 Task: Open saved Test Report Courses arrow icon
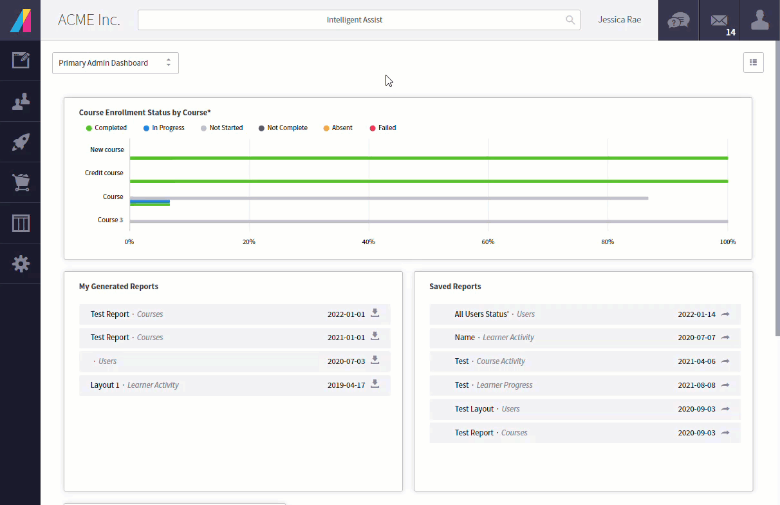click(x=725, y=433)
